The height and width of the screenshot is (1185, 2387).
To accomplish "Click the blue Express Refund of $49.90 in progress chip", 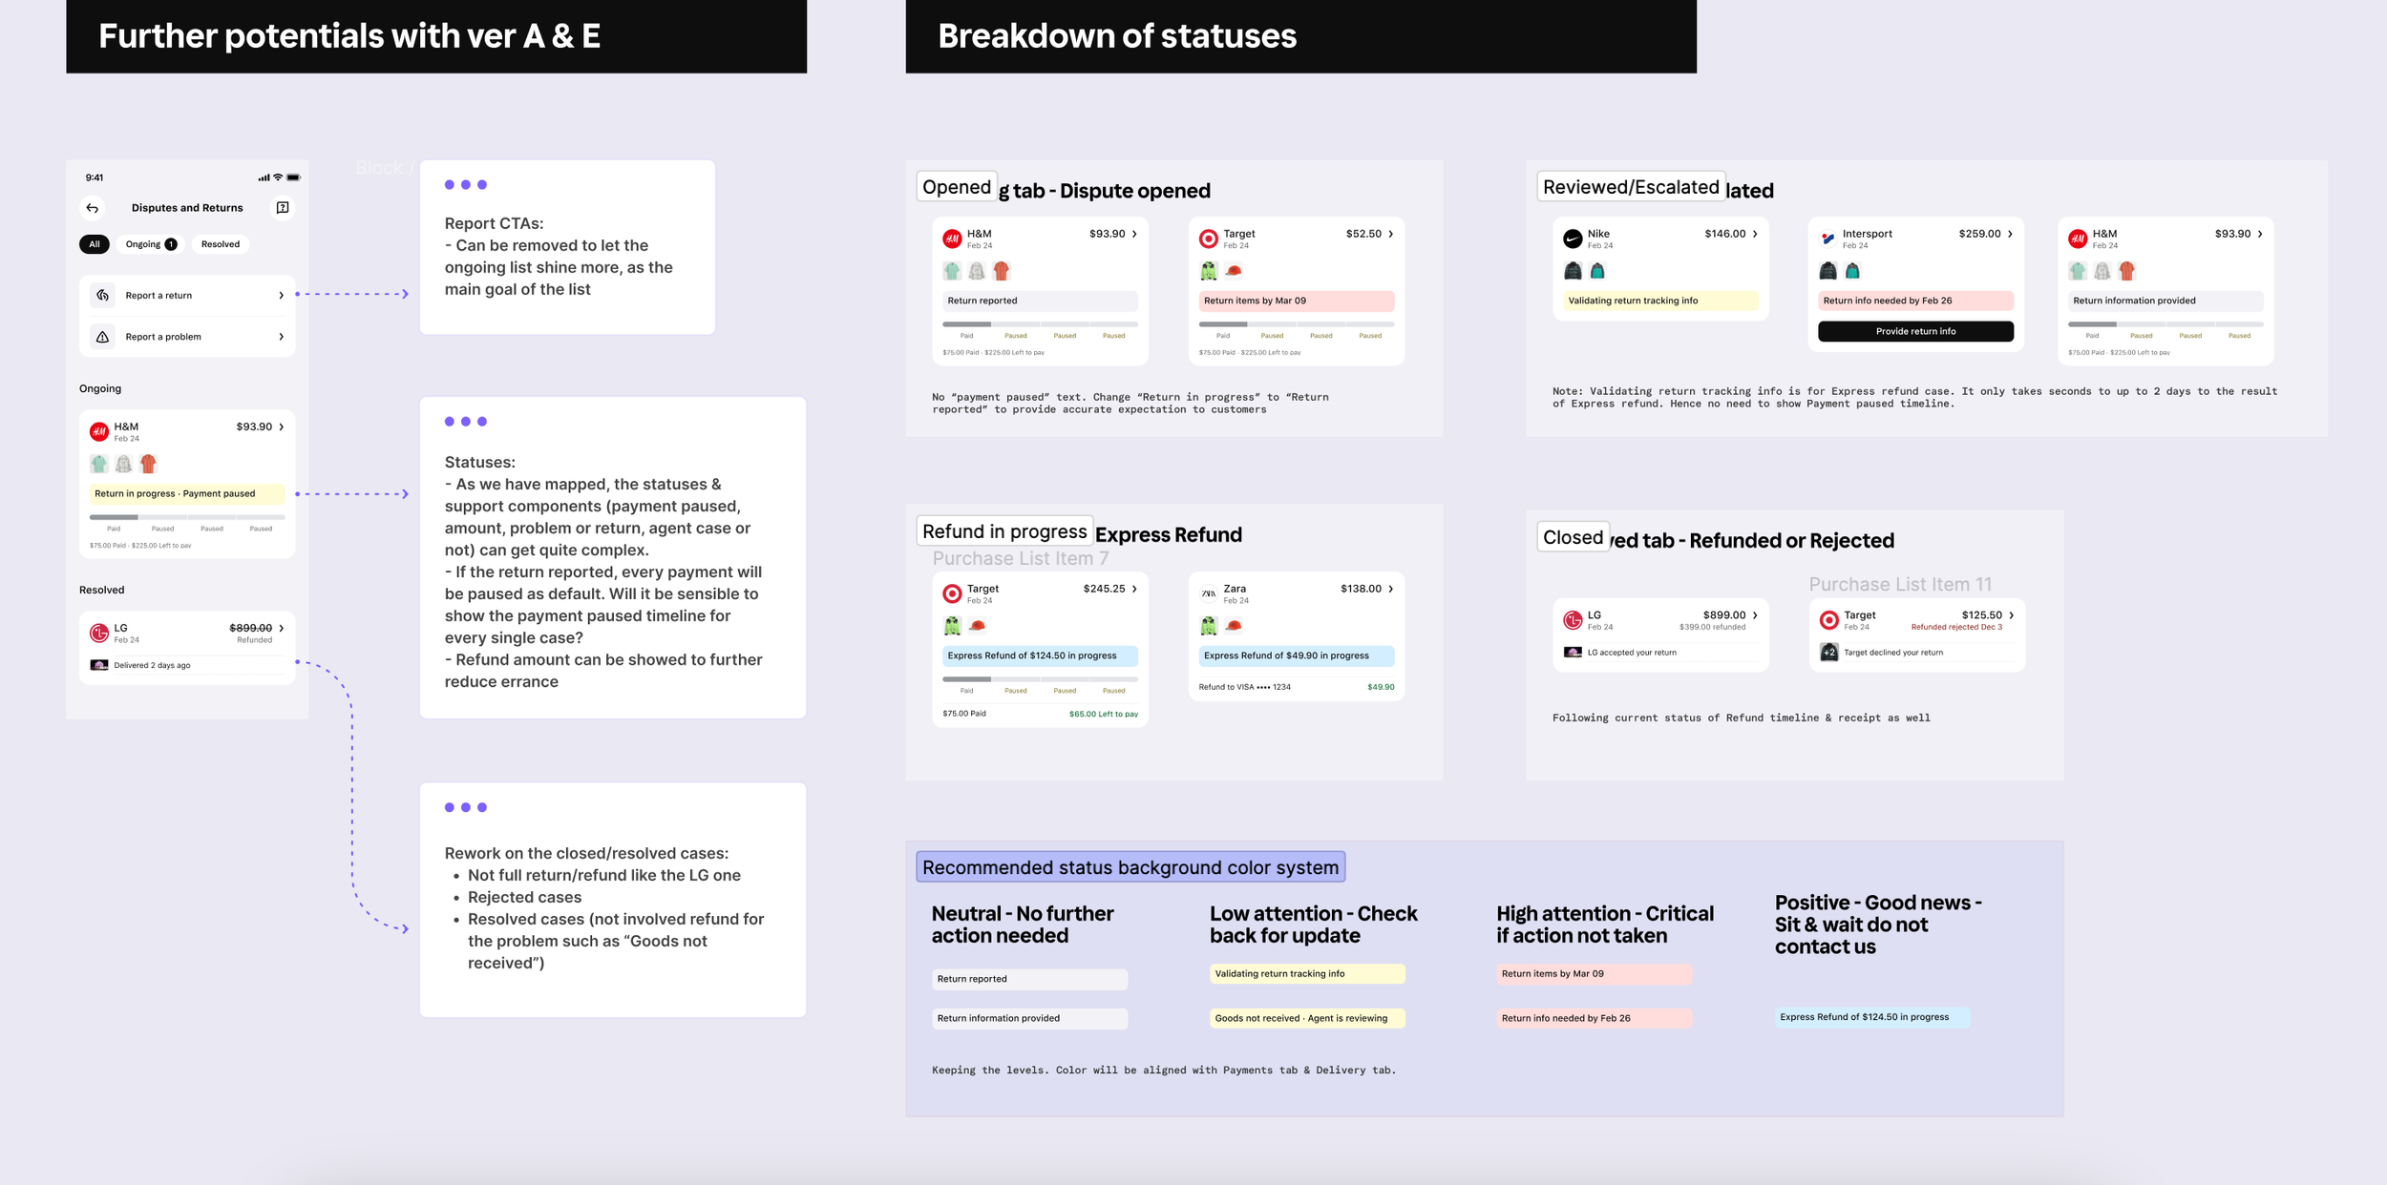I will pos(1297,655).
